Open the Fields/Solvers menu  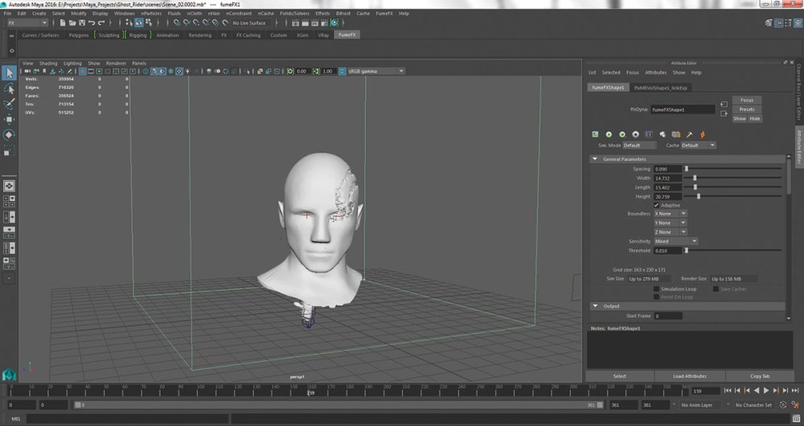coord(294,14)
